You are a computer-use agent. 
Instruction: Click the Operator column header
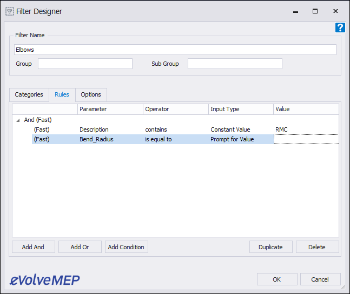pos(176,109)
